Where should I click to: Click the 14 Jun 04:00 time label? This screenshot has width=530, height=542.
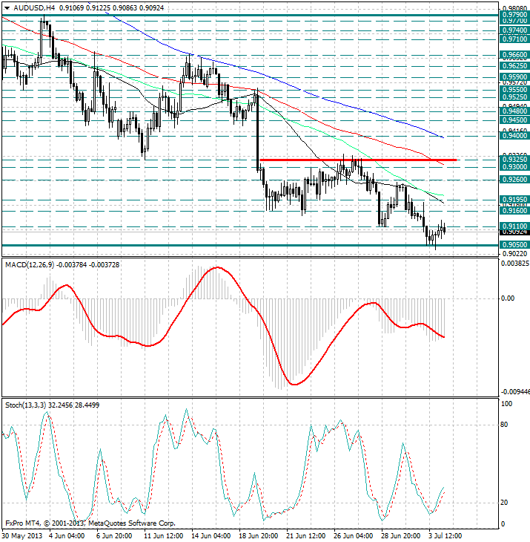tap(211, 536)
